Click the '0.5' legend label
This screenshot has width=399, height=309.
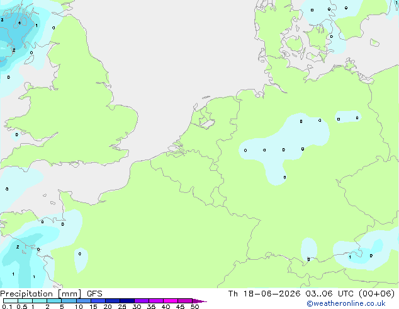(x=22, y=306)
